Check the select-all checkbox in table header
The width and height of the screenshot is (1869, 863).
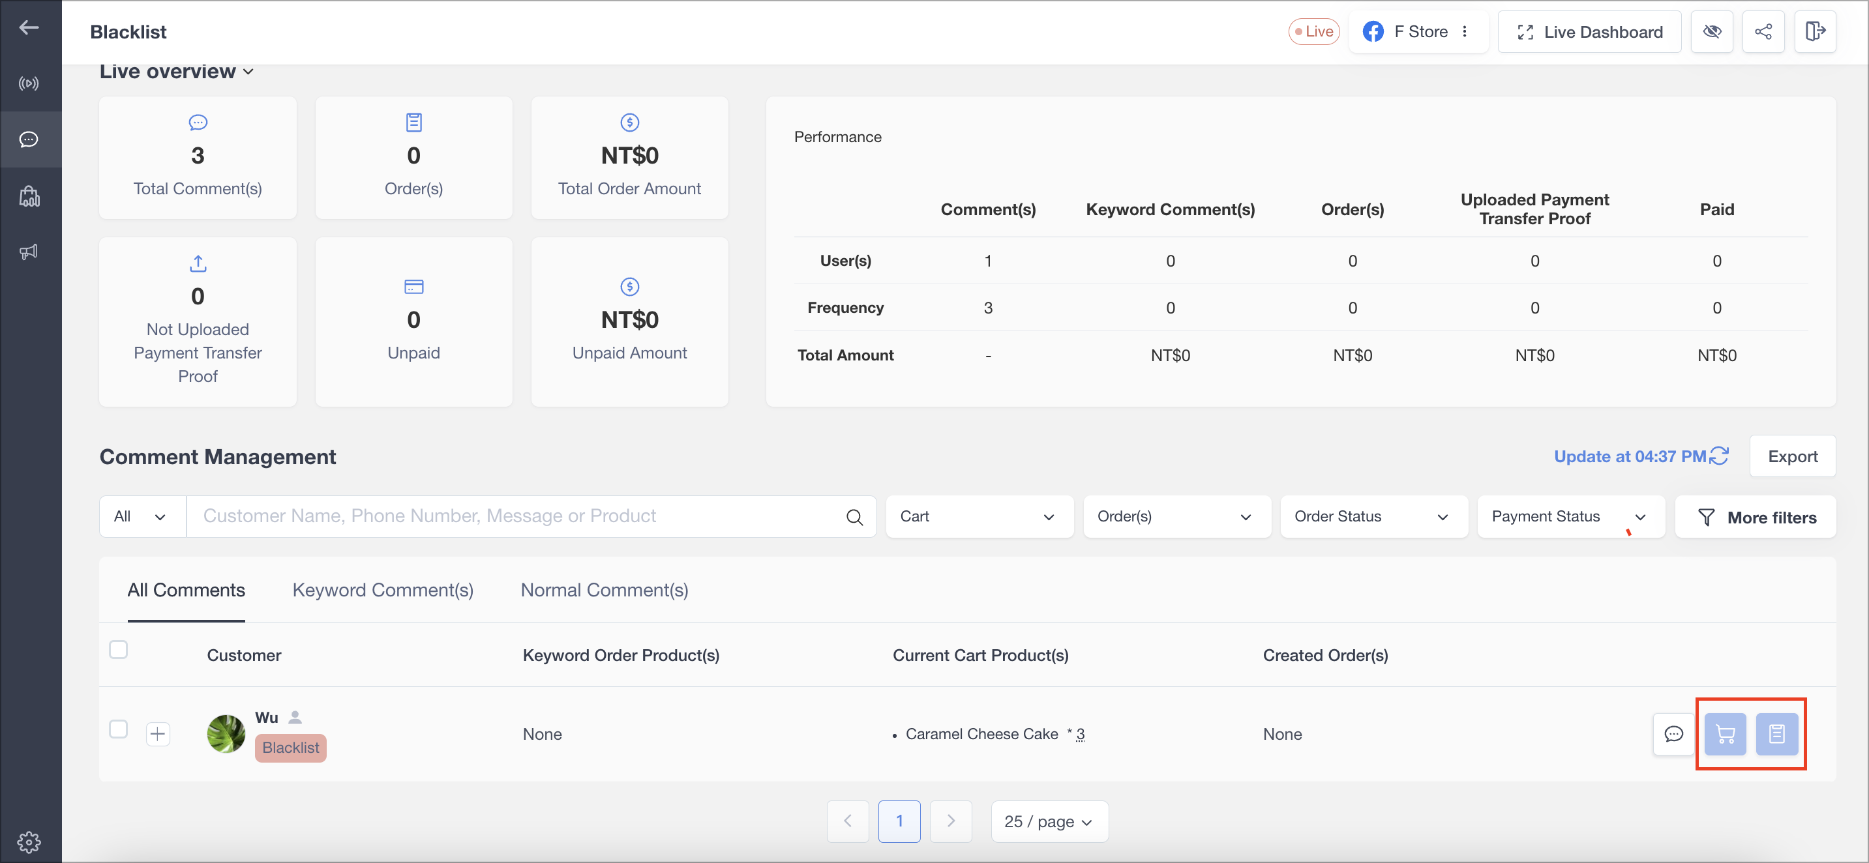click(x=118, y=649)
